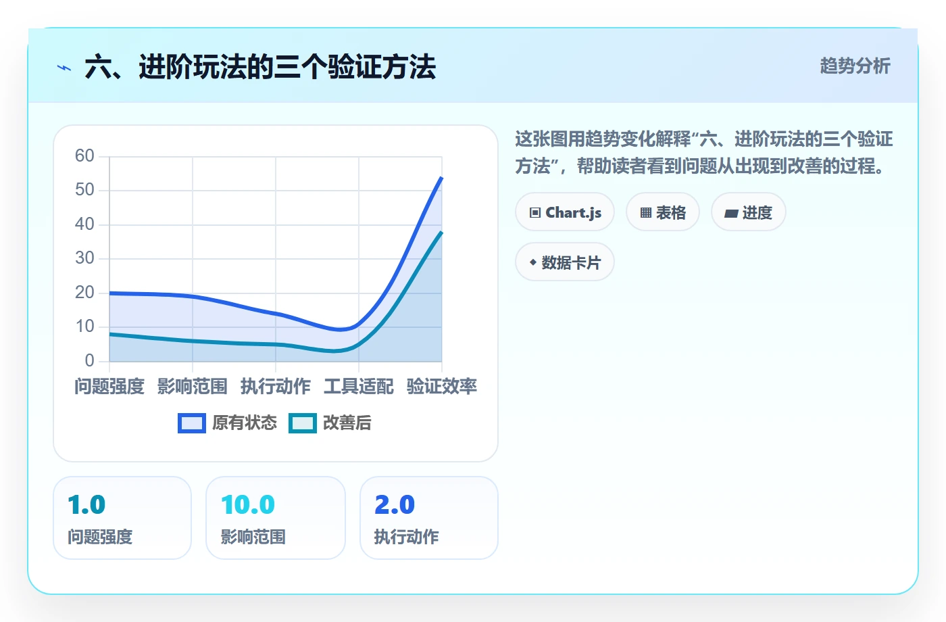This screenshot has width=946, height=622.
Task: Toggle the 改善后 legend swatch
Action: [303, 423]
